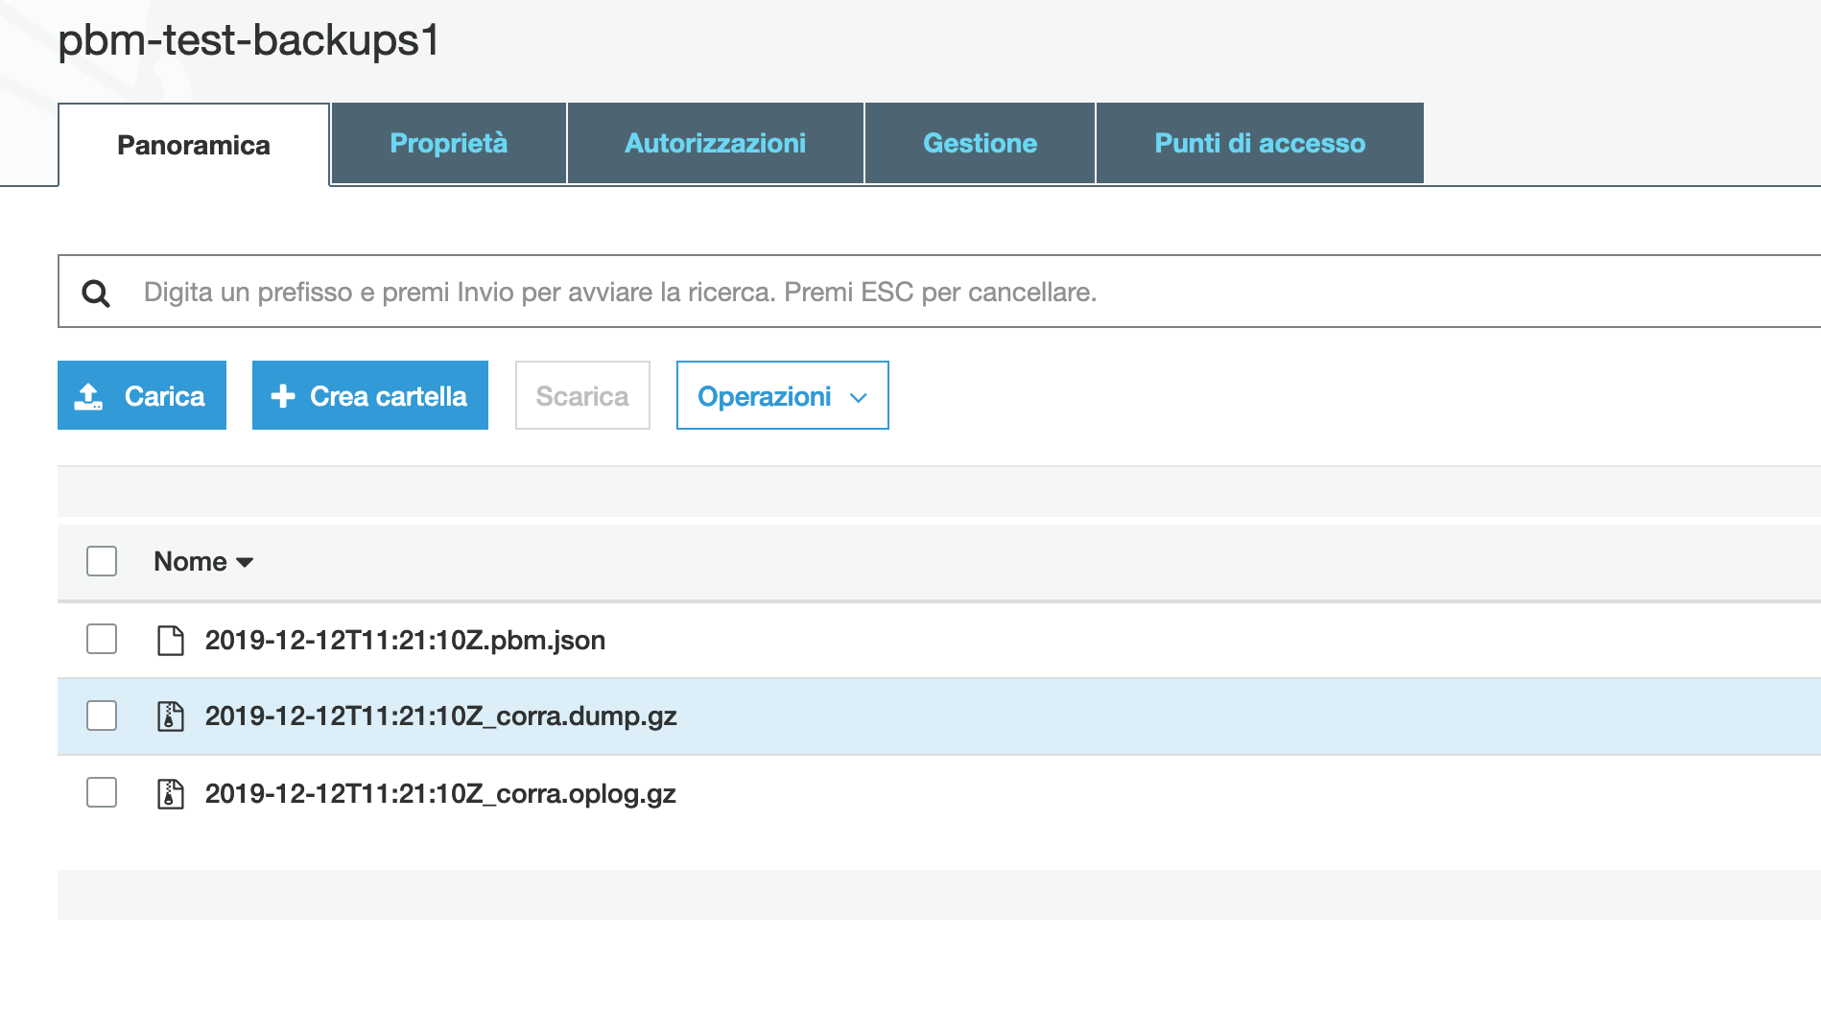Click the Nome column sort arrow
The width and height of the screenshot is (1821, 1009).
tap(245, 563)
